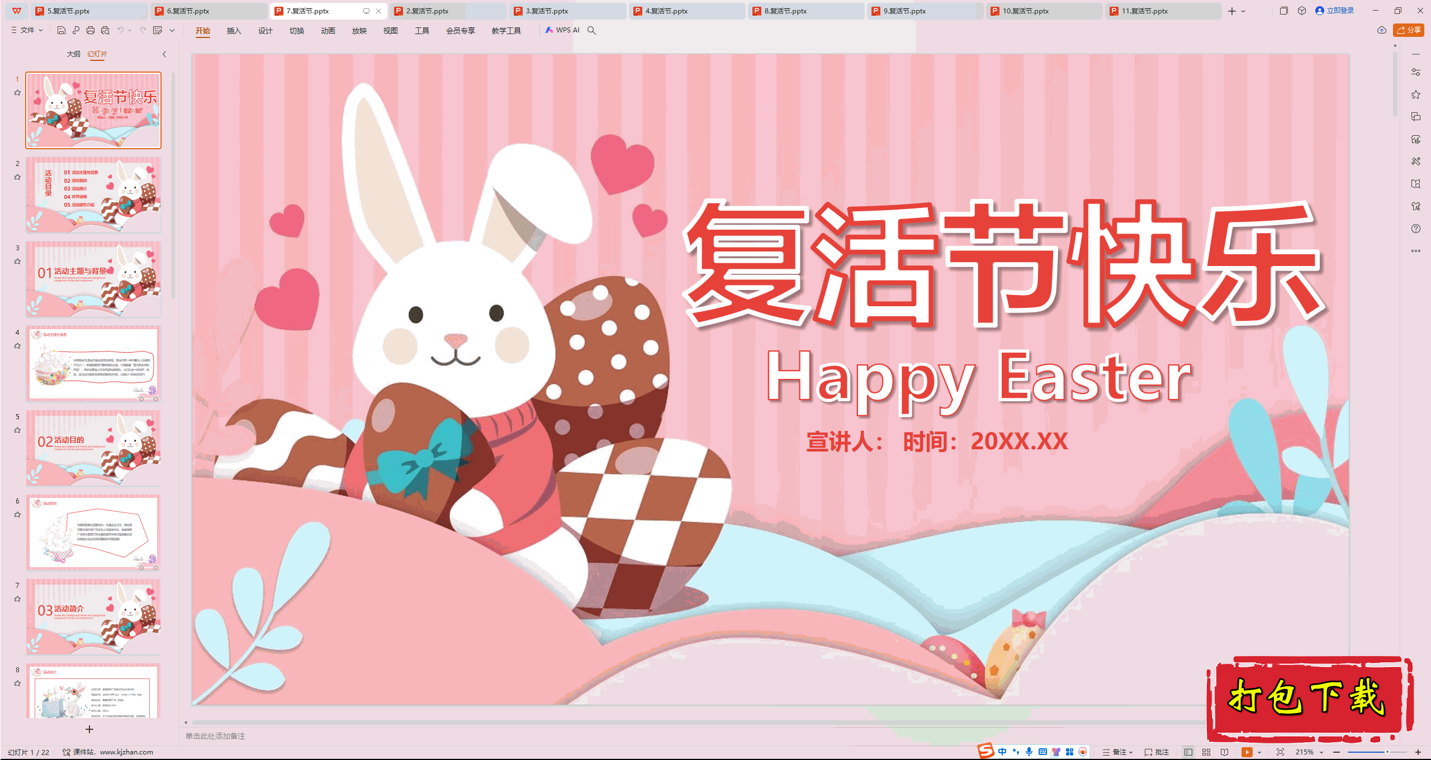The image size is (1431, 760).
Task: Click the Sogou skin shirt icon
Action: point(1056,752)
